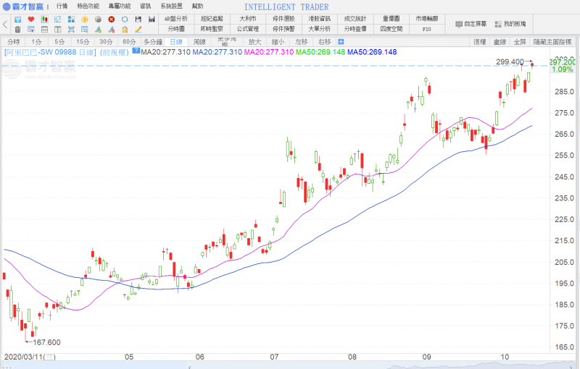Click the padlock lock icon
The width and height of the screenshot is (580, 369).
click(125, 30)
